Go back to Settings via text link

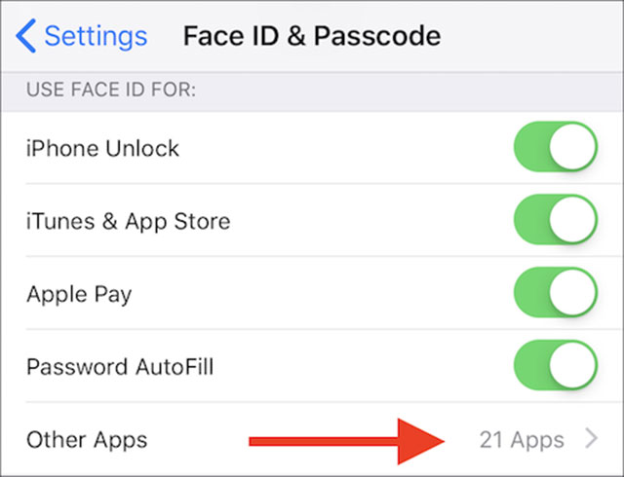(x=96, y=37)
